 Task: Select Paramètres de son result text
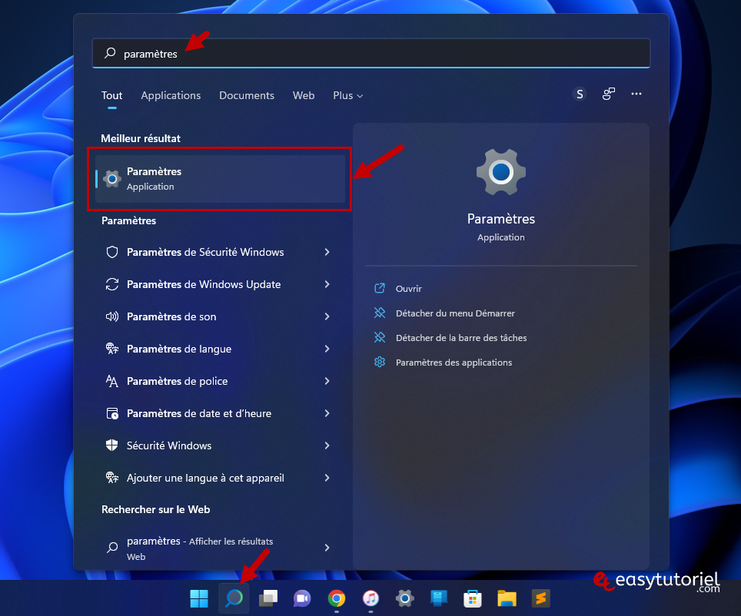(x=171, y=316)
